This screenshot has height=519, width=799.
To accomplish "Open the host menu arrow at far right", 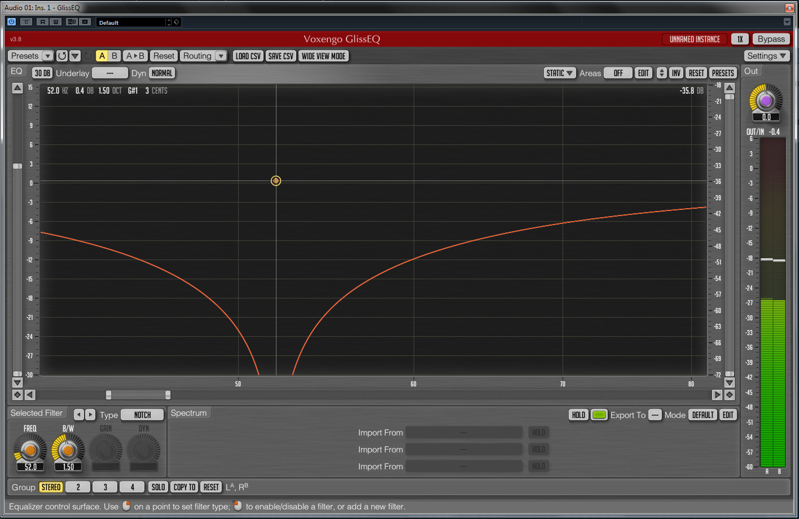I will (x=787, y=21).
